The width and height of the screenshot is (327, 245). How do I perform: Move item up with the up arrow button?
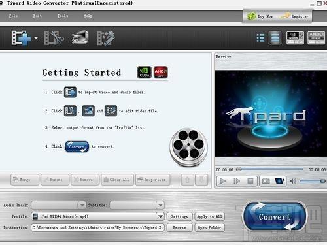(187, 180)
